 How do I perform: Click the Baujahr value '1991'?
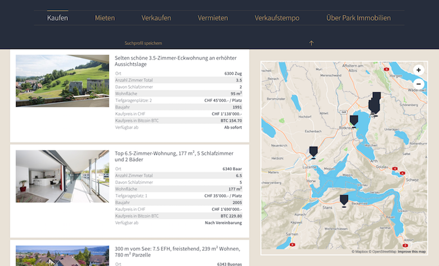(237, 107)
